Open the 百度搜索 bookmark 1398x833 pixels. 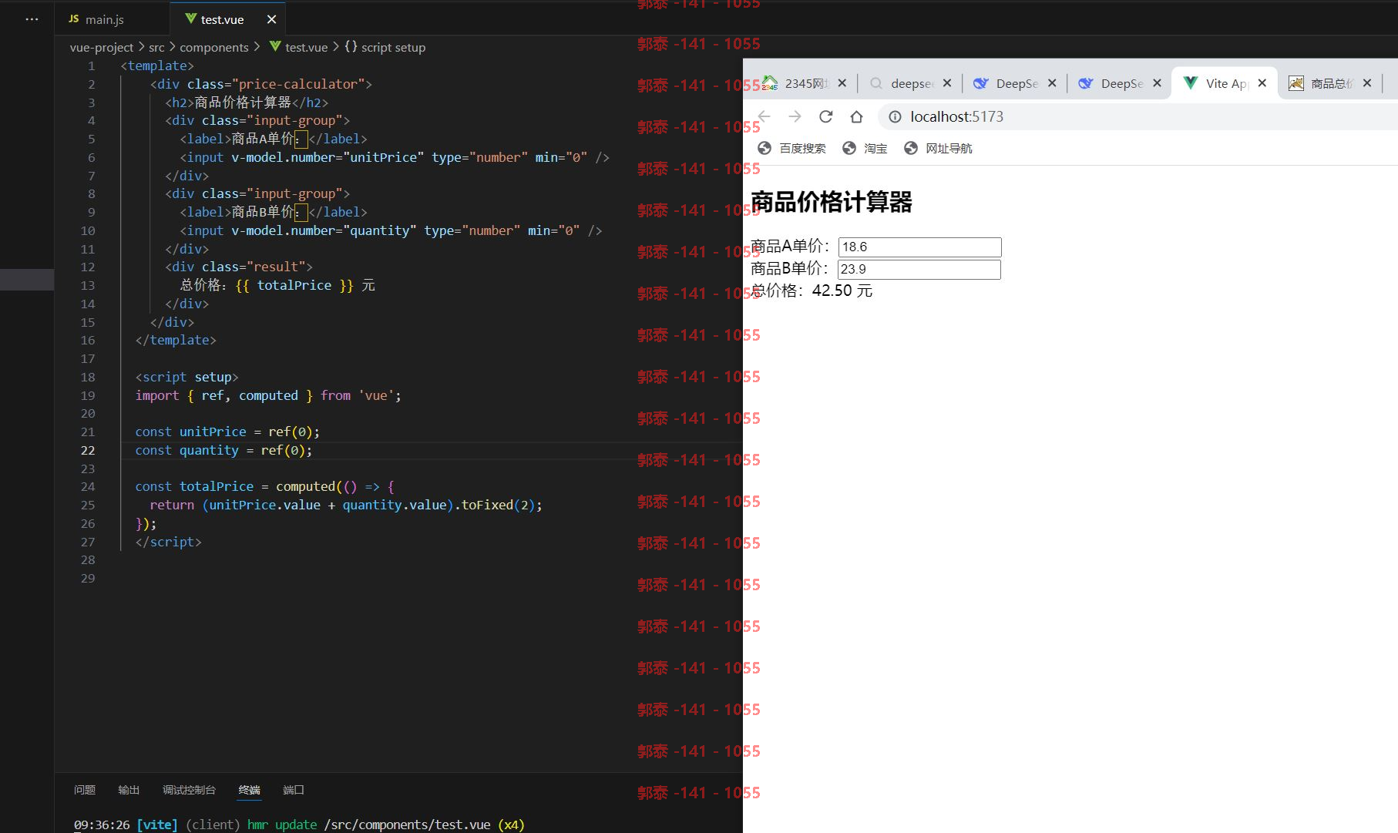[791, 148]
